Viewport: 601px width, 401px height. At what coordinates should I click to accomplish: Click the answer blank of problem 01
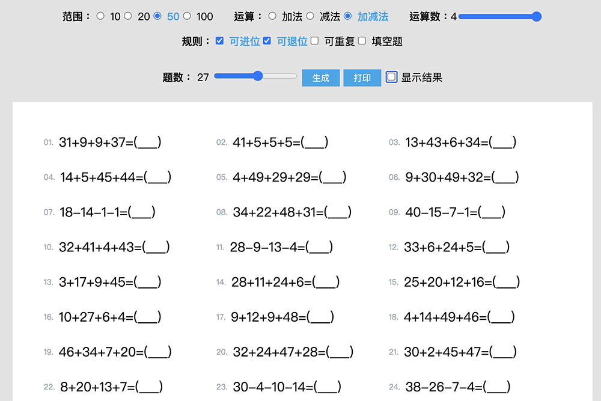(146, 142)
